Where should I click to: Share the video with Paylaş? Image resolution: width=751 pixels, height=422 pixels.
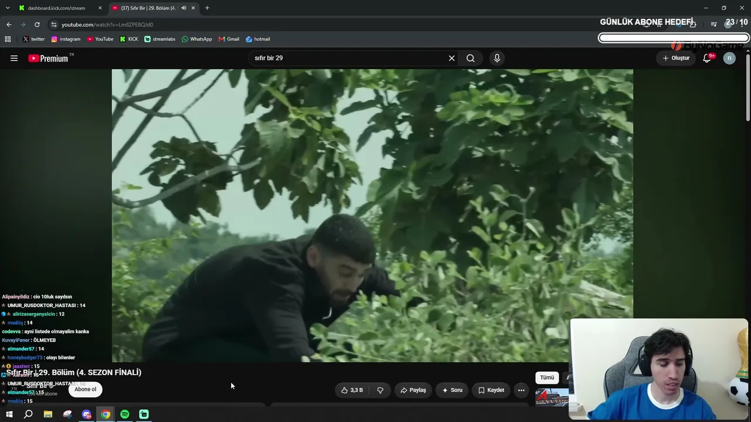coord(413,390)
